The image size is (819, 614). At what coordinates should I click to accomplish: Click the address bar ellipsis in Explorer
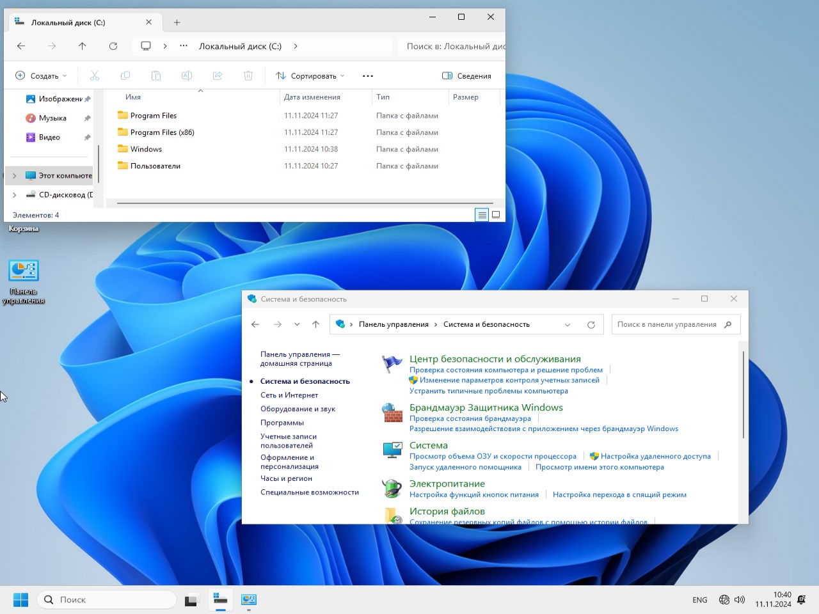tap(184, 46)
